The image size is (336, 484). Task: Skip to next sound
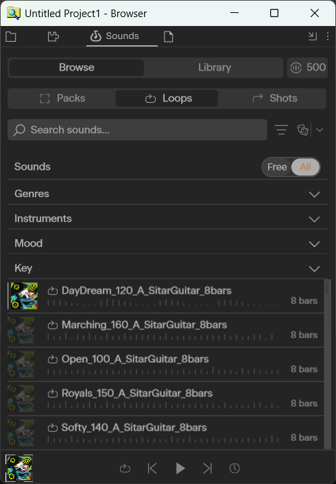click(207, 468)
